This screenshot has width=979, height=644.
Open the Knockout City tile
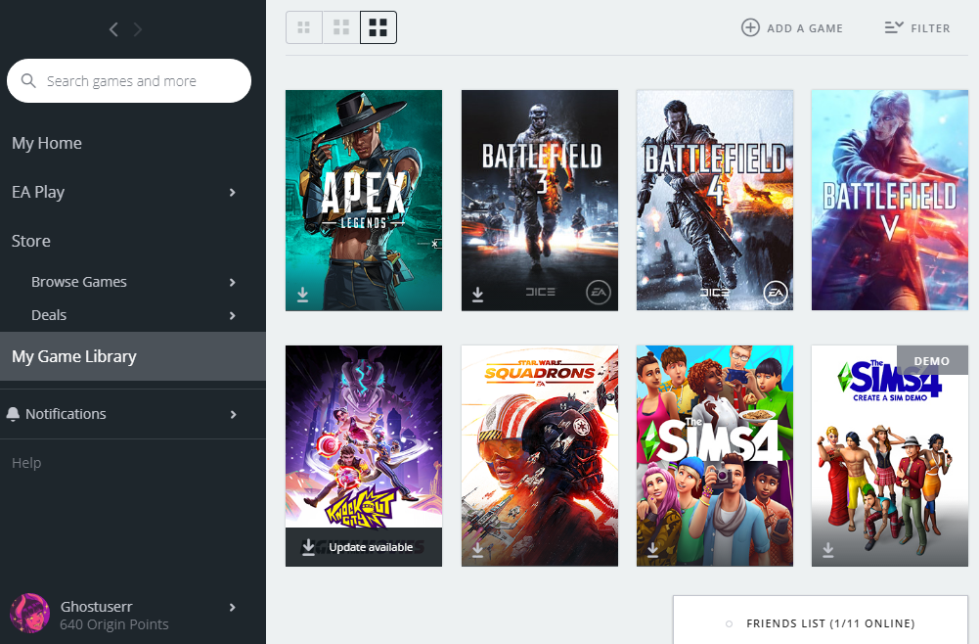tap(364, 456)
